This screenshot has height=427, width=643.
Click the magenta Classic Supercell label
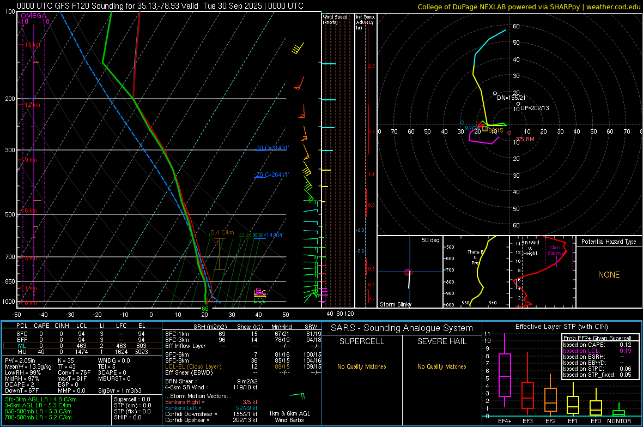pos(557,250)
